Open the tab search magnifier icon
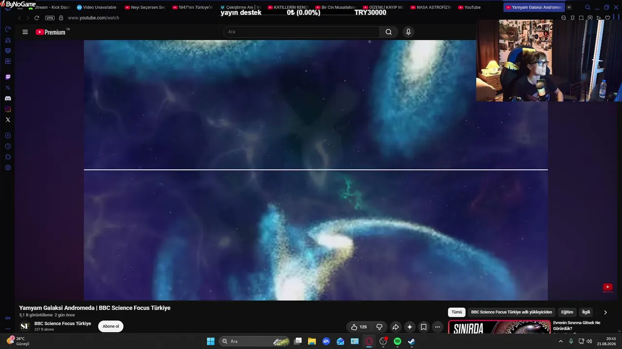Image resolution: width=622 pixels, height=349 pixels. (x=587, y=7)
